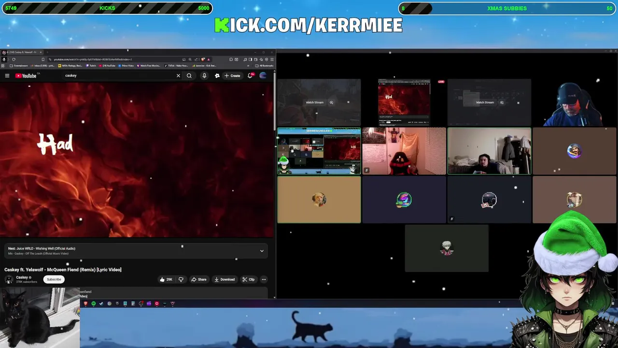This screenshot has height=348, width=618.
Task: Open the All Bookmarks folder
Action: point(264,66)
